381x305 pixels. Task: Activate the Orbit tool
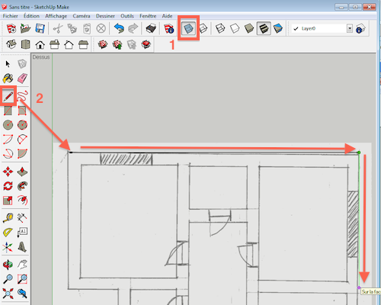click(x=8, y=265)
